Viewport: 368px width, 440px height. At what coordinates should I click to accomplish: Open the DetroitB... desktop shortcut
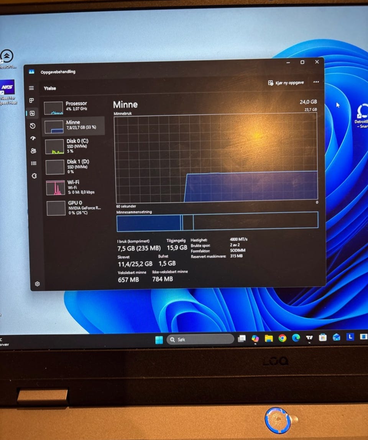click(x=362, y=116)
